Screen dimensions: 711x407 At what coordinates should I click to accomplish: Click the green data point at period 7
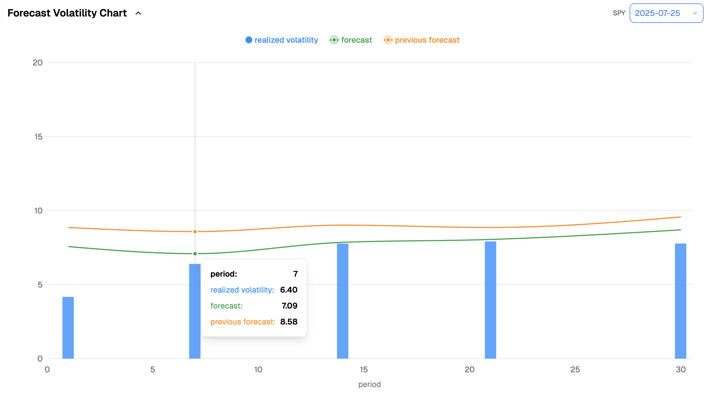coord(195,254)
